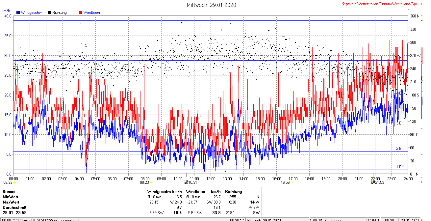Click the yellow icon beside 16:56
431x221 pixels.
(292, 182)
